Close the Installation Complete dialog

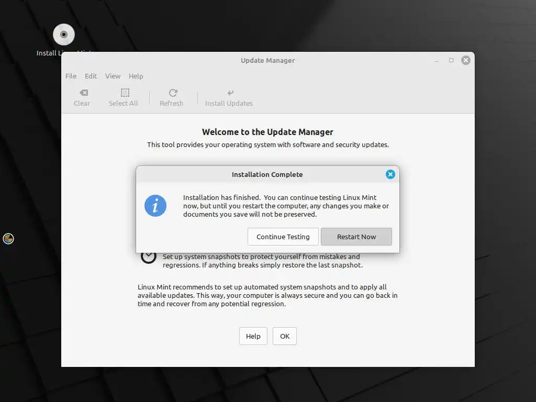pos(390,174)
